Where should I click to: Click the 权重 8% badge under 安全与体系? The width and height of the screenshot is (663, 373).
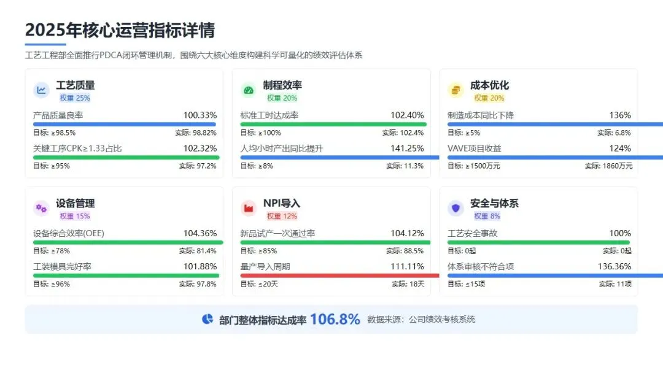[x=487, y=216]
